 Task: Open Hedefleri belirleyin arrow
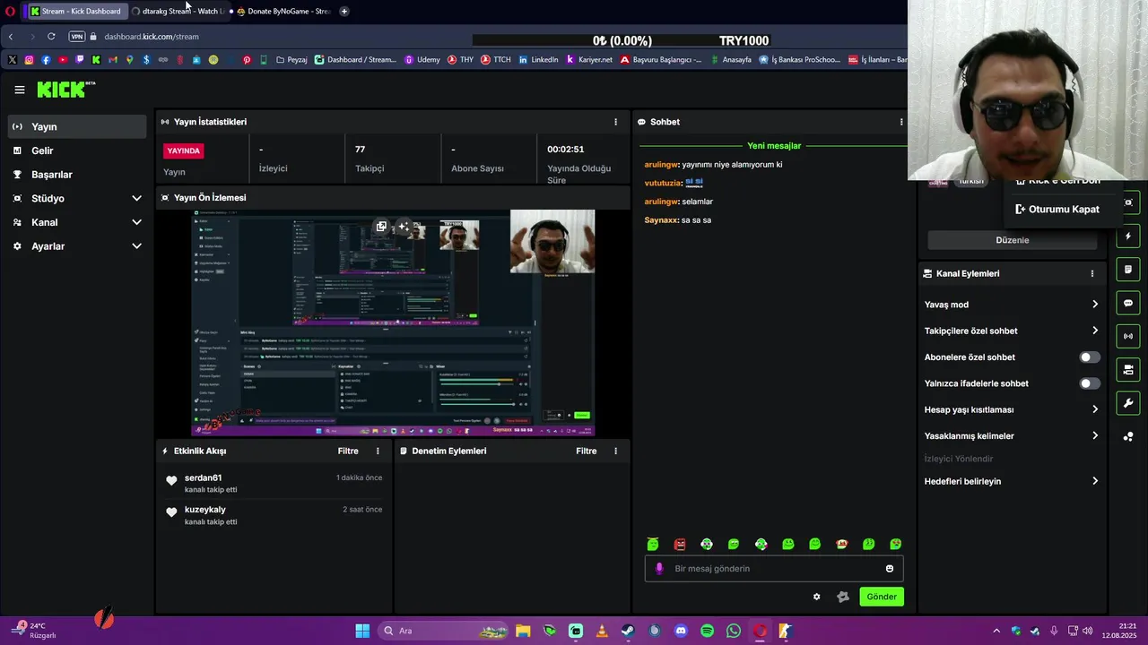[1095, 481]
